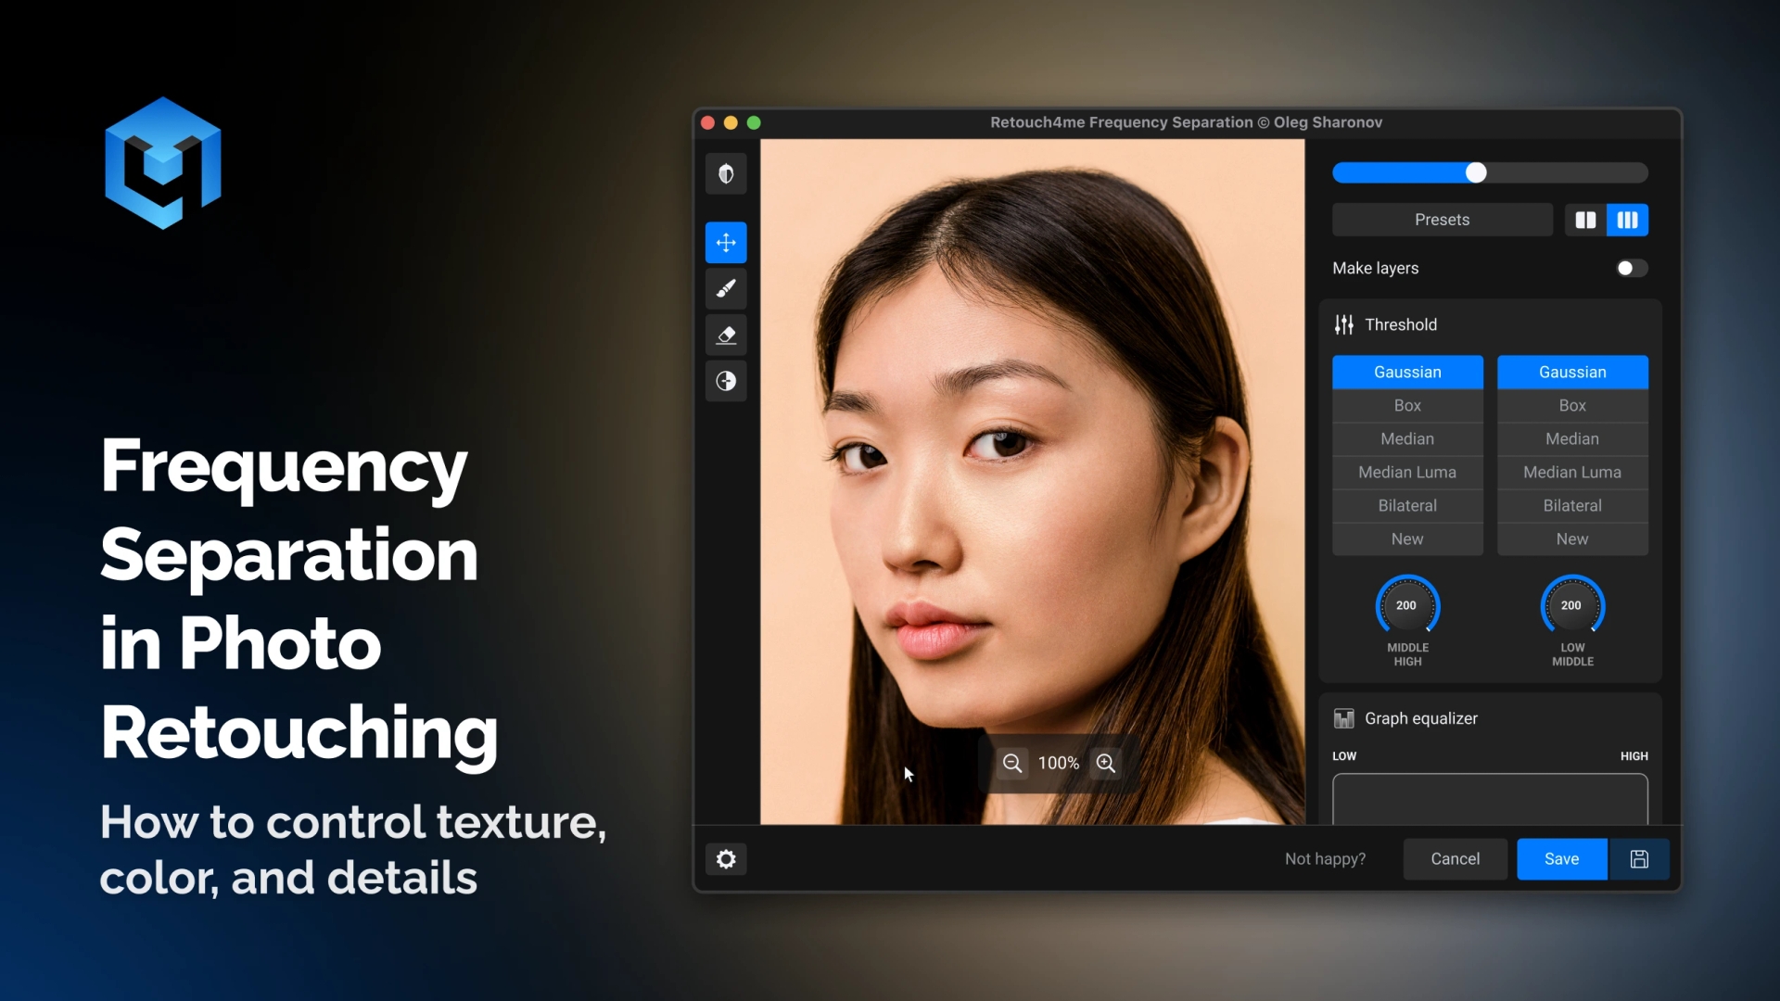Select the Eraser tool
Screen dimensions: 1780x1001
point(726,335)
